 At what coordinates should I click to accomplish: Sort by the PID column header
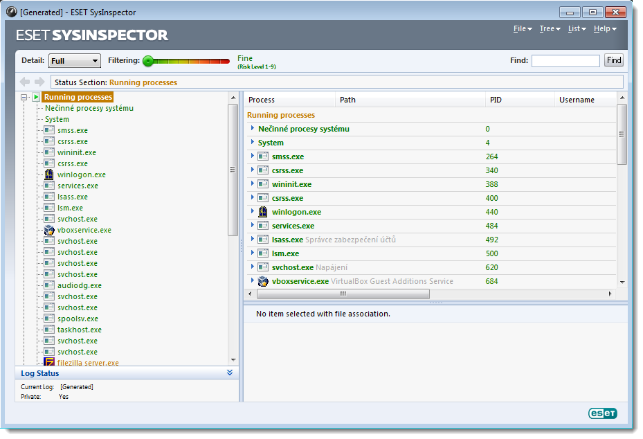[520, 100]
